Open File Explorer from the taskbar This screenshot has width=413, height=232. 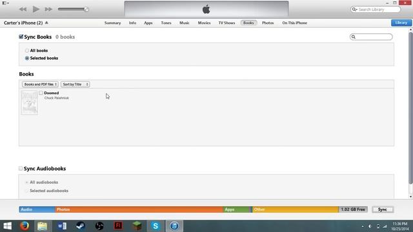(x=43, y=226)
